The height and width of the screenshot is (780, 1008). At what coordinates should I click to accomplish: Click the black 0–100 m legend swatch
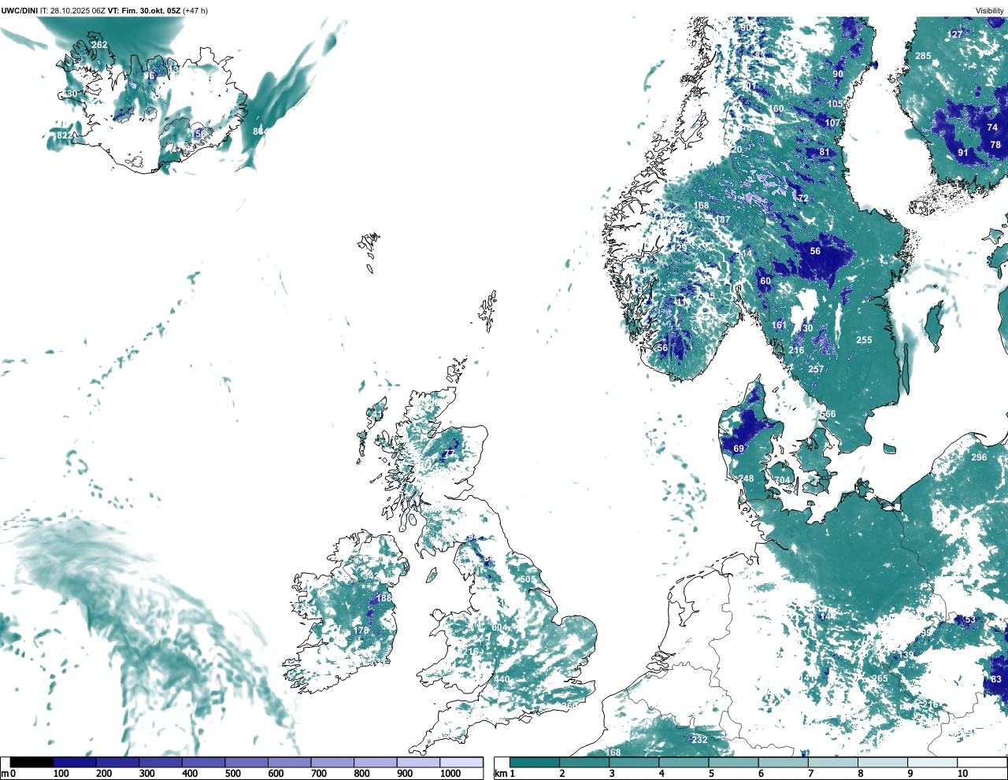(x=32, y=763)
